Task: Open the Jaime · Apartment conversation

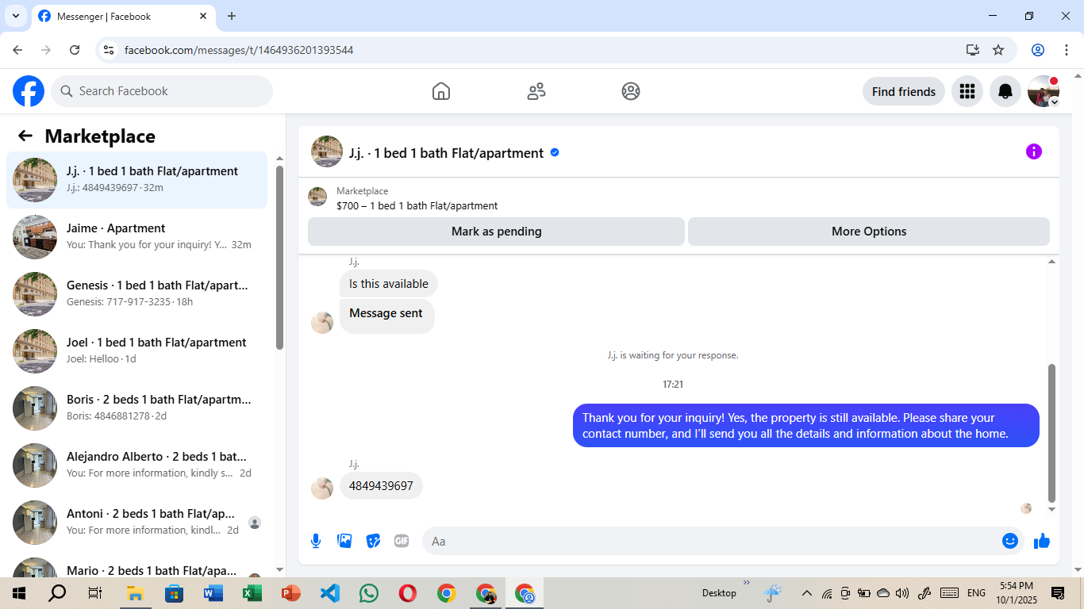Action: (x=136, y=237)
